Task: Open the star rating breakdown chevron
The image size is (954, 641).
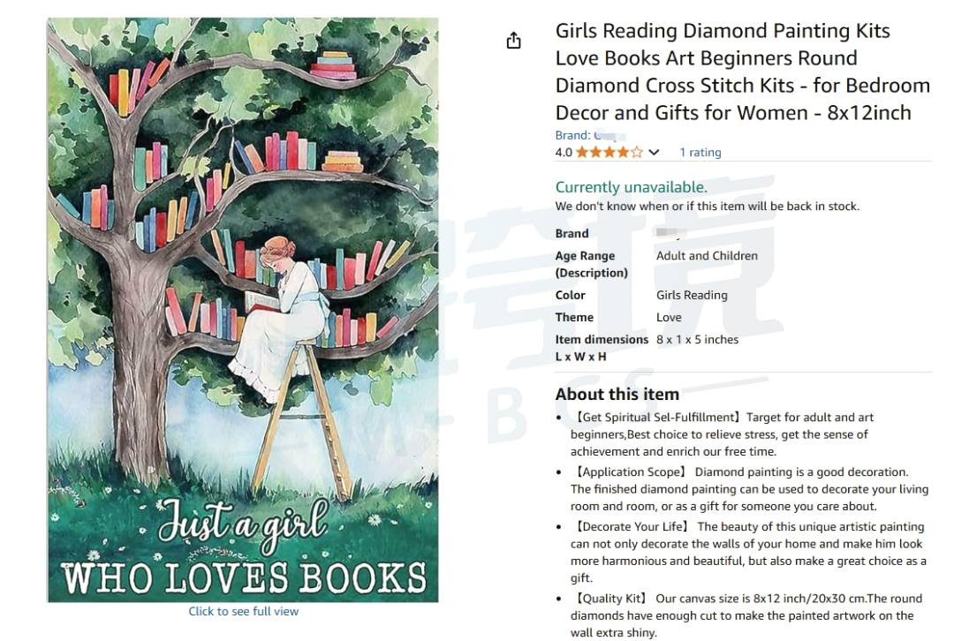Action: [654, 152]
